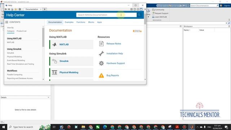Image resolution: width=231 pixels, height=130 pixels.
Task: Print the Help page
Action: (12, 9)
